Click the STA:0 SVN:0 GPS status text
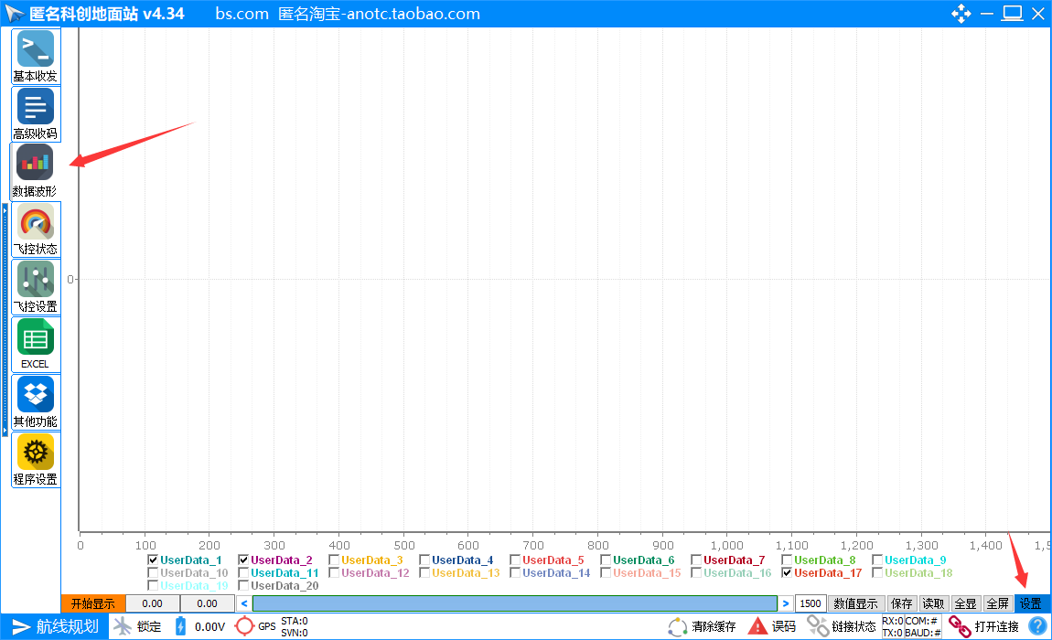Screen dimensions: 1052x640 pos(295,626)
